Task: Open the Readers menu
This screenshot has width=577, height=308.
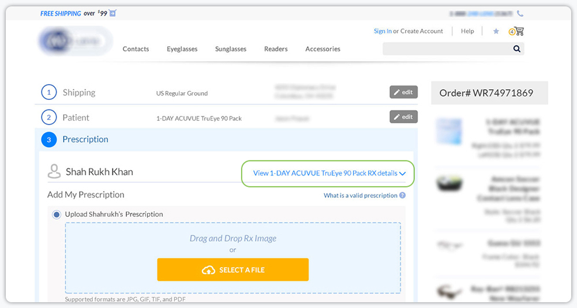Action: click(x=276, y=49)
